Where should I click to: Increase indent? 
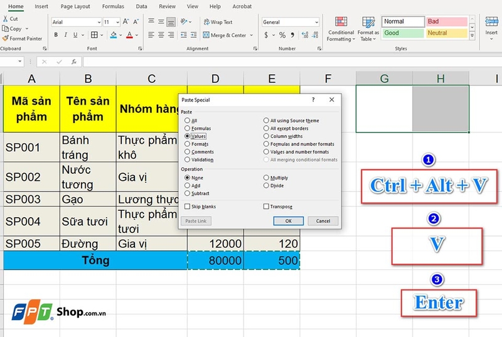(x=194, y=35)
